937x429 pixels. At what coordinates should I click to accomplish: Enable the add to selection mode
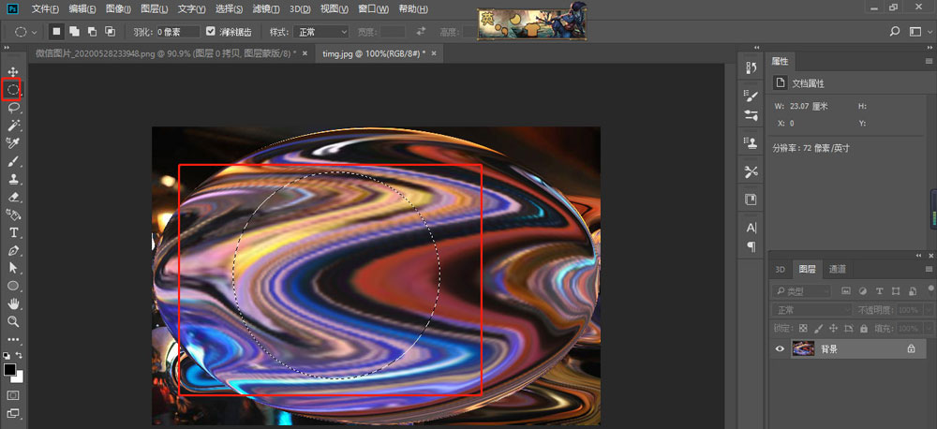point(74,32)
